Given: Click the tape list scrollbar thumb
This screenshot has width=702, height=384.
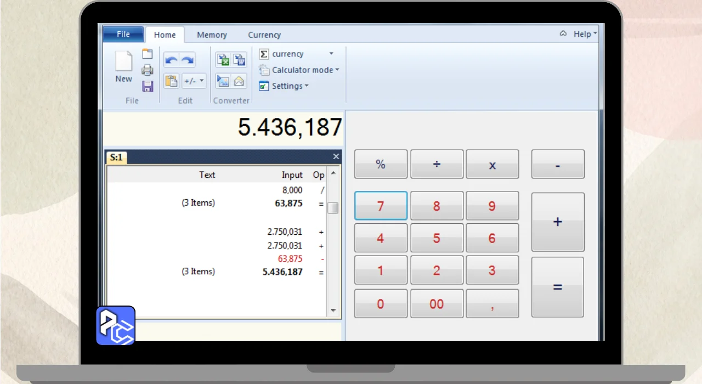Looking at the screenshot, I should 333,208.
